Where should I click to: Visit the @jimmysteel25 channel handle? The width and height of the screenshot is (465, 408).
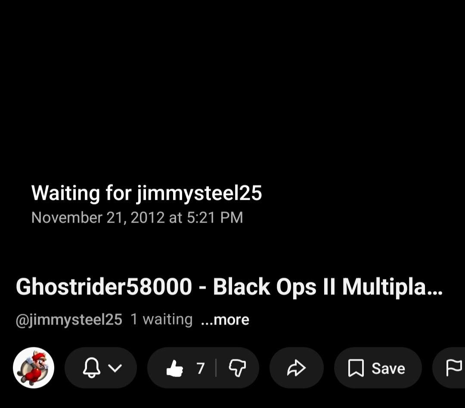click(69, 320)
